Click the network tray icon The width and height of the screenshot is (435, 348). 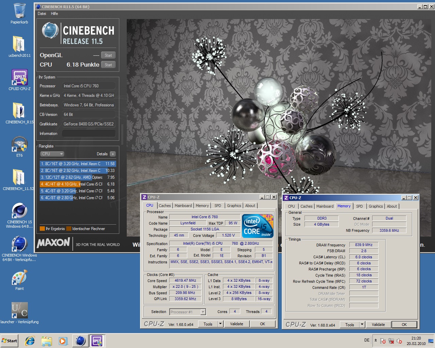pos(391,341)
